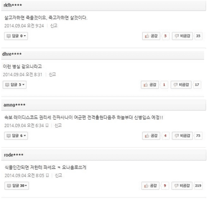This screenshot has width=209, height=199.
Task: Click mobile icon beside amng**** timestamp
Action: (x=47, y=125)
